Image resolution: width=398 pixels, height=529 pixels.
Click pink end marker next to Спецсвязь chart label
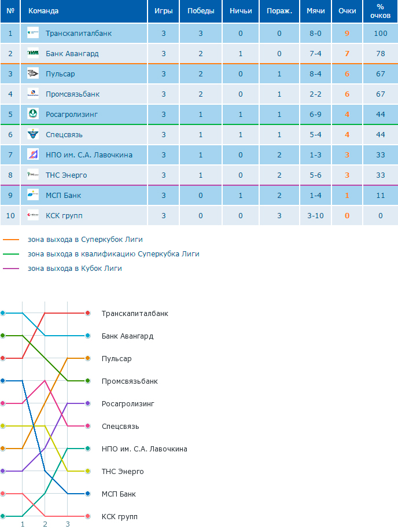88,426
